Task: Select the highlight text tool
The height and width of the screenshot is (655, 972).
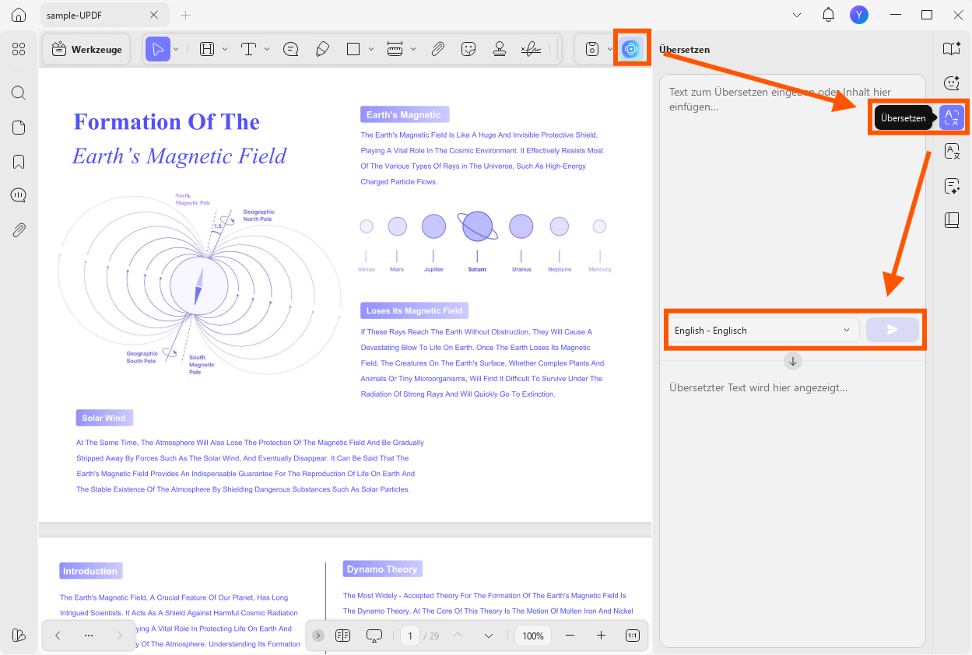Action: pyautogui.click(x=207, y=49)
